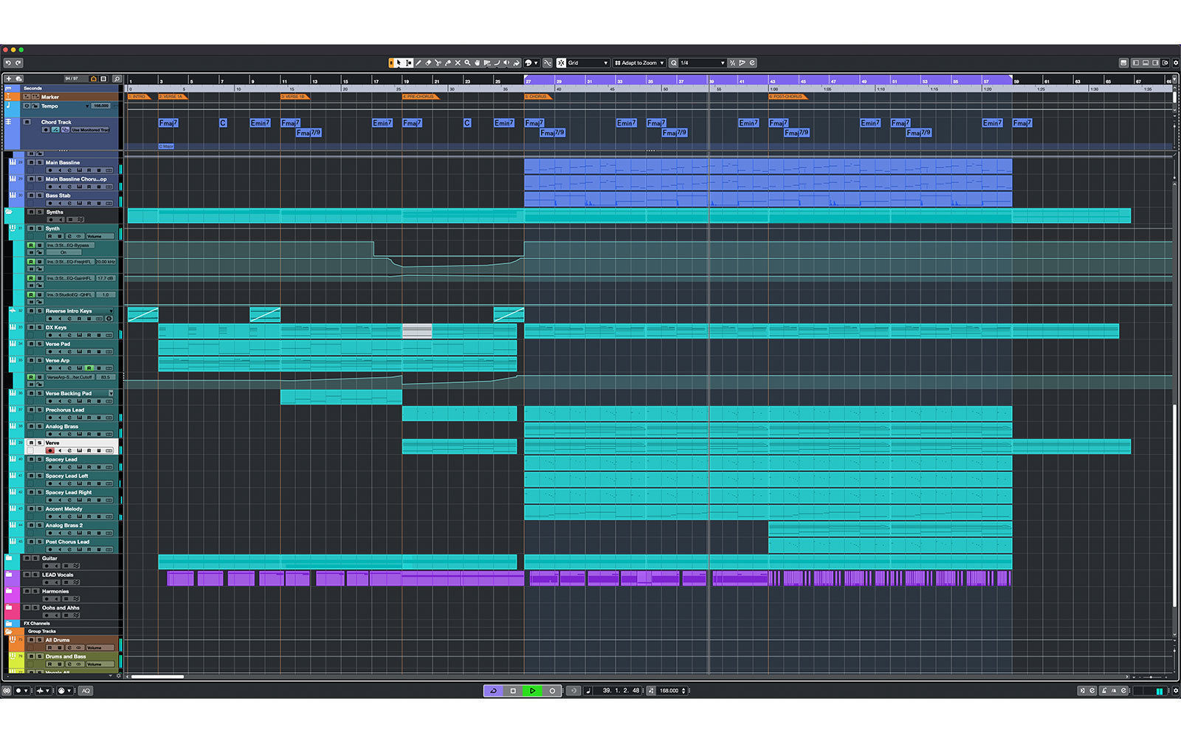Viewport: 1181px width, 743px height.
Task: Click the transport Record button
Action: (551, 691)
